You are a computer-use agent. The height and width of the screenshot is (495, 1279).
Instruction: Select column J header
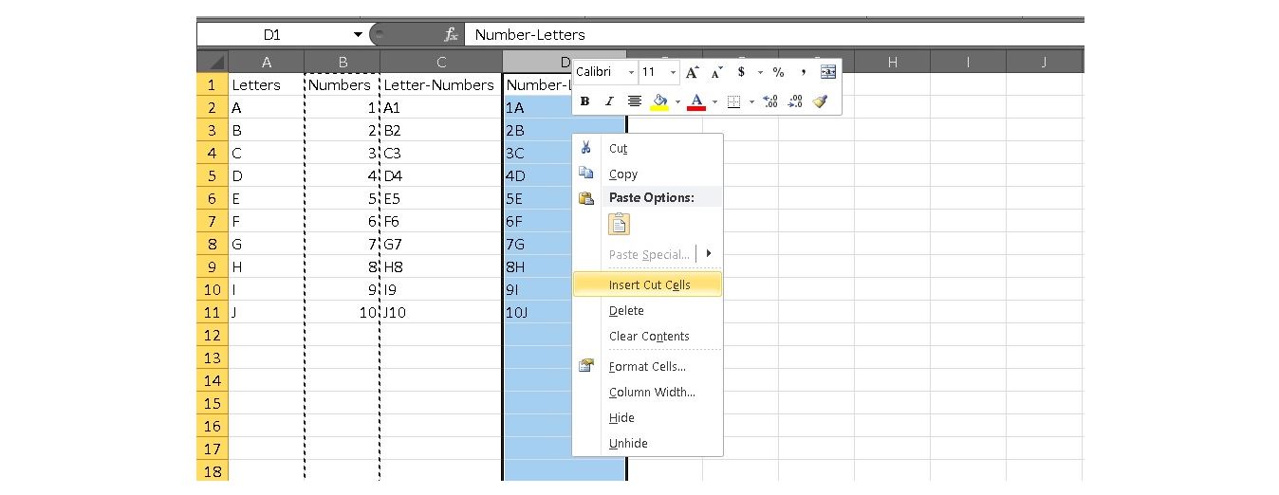click(x=1044, y=62)
